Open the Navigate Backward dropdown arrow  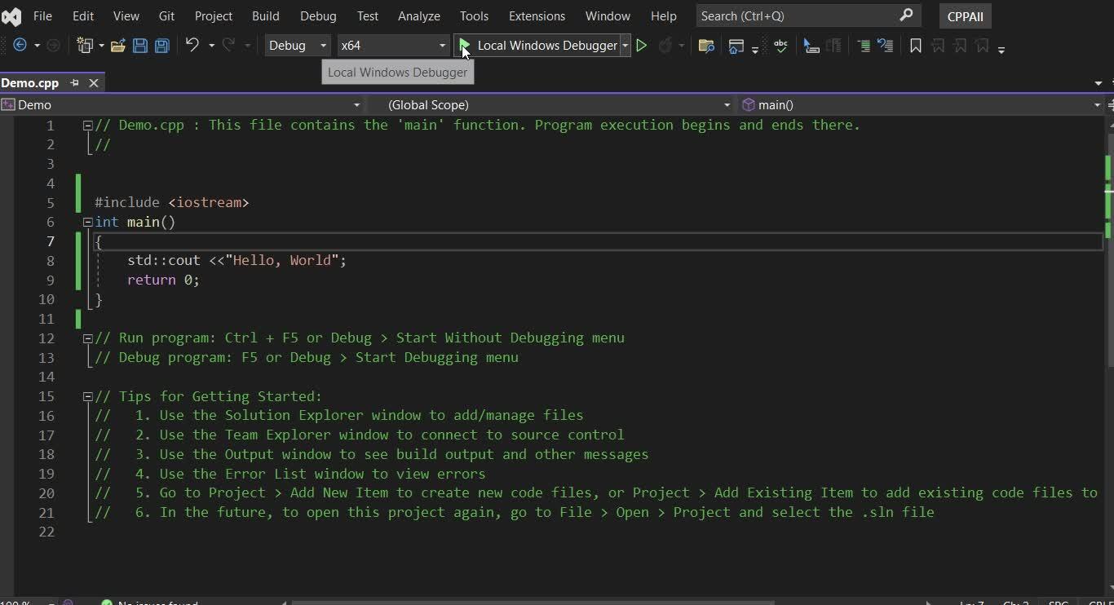click(x=37, y=46)
